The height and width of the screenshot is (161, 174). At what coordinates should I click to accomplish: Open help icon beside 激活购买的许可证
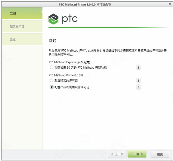coord(138,80)
